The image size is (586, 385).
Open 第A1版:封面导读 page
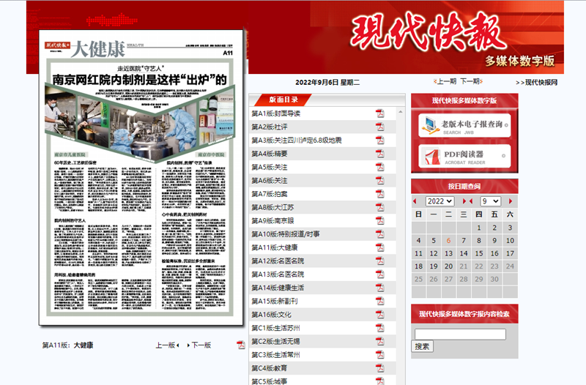276,113
